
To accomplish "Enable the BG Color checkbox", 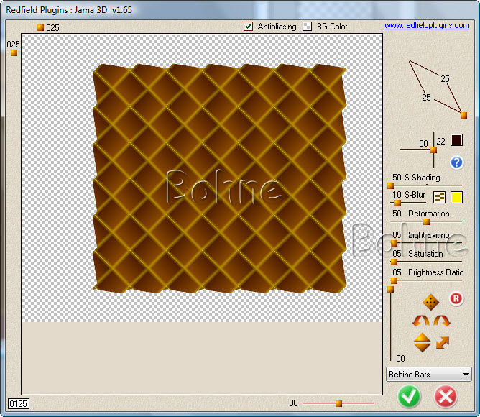I will (308, 27).
